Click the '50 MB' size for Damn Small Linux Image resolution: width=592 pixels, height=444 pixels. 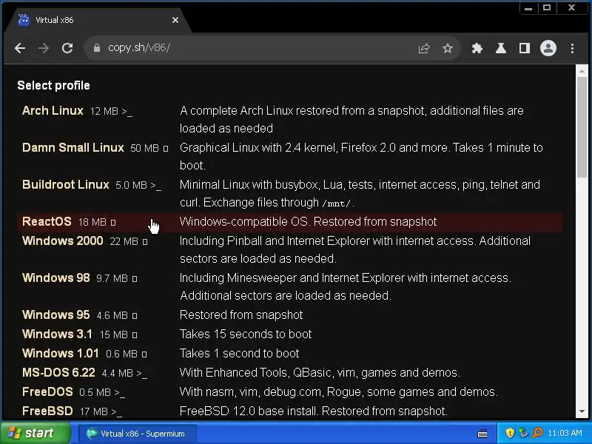(144, 149)
